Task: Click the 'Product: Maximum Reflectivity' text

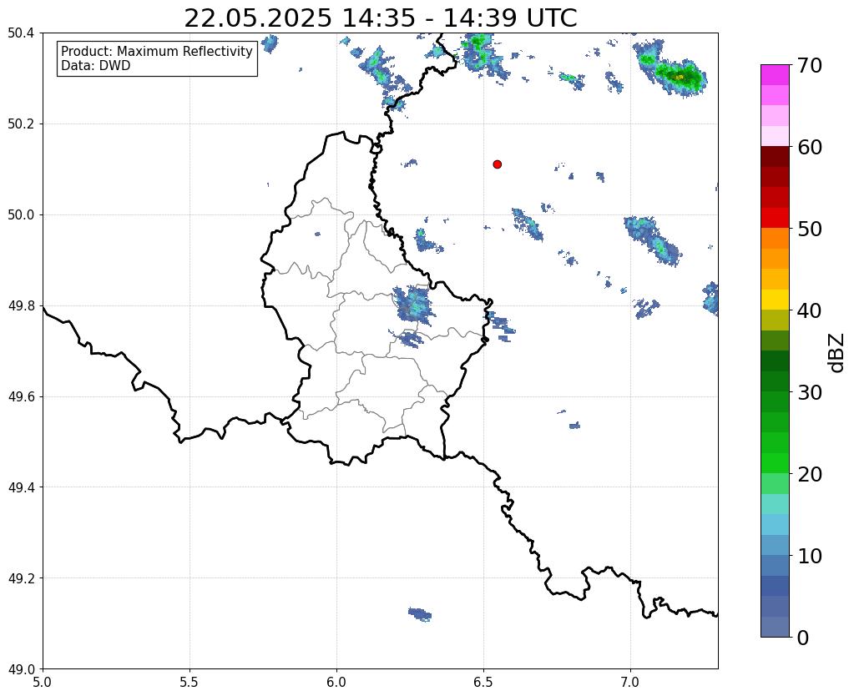Action: coord(157,51)
